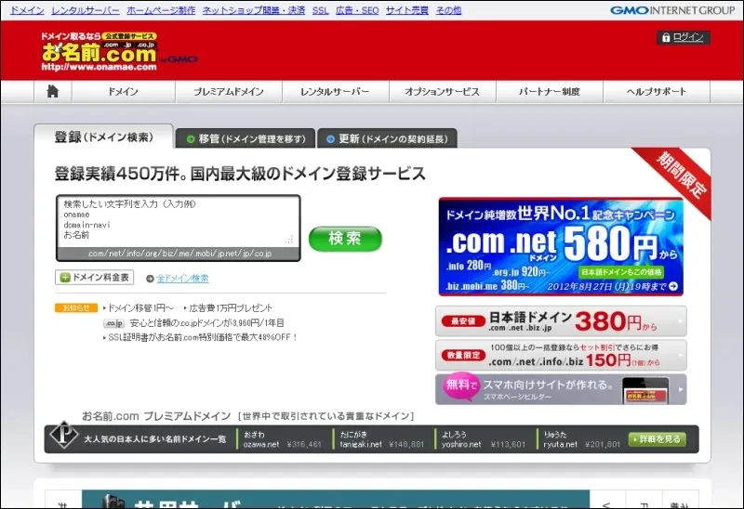Switch to 移管(ドメイン管理を移す) tab
744x509 pixels.
(x=246, y=139)
